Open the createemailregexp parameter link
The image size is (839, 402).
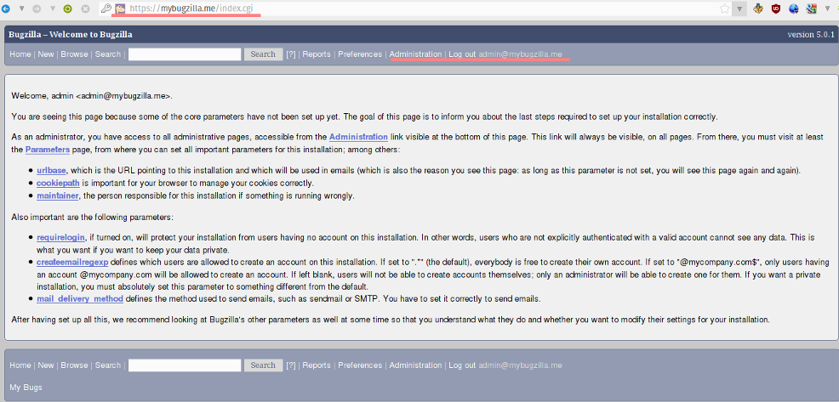coord(73,262)
